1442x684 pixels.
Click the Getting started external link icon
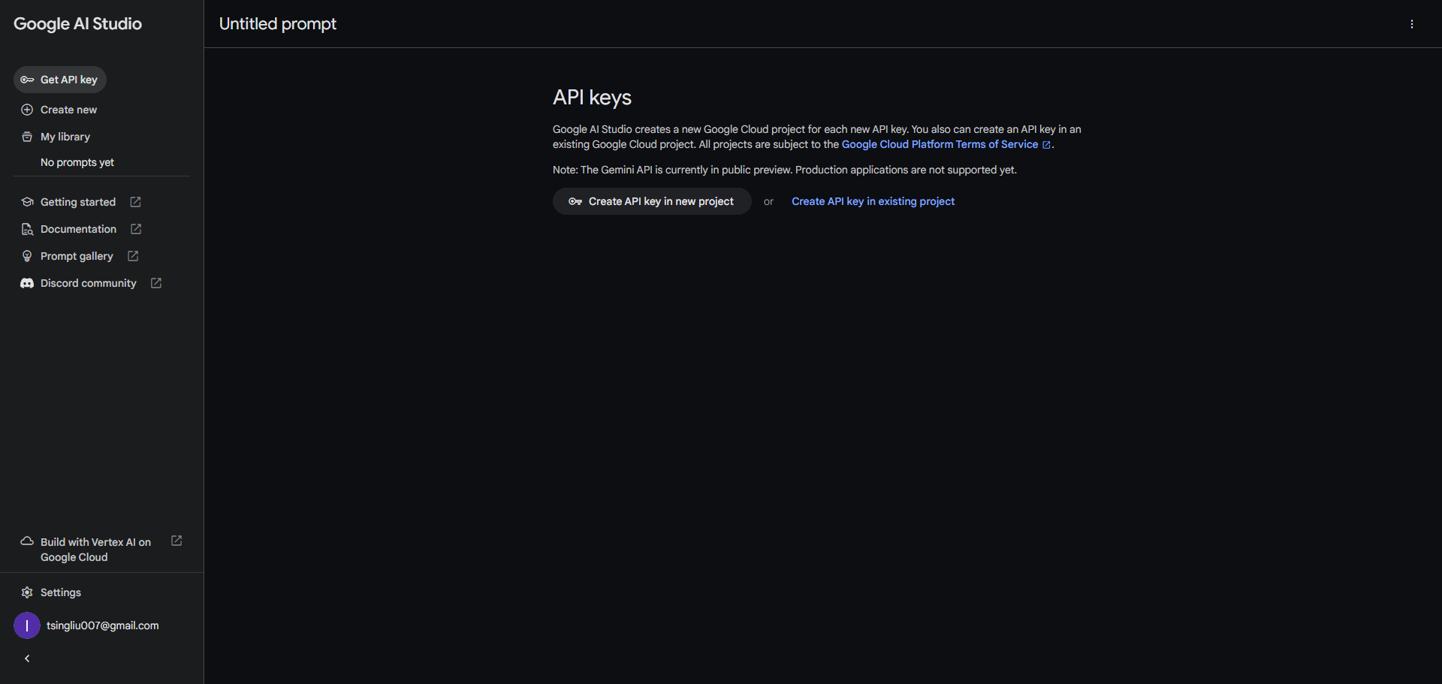[135, 202]
